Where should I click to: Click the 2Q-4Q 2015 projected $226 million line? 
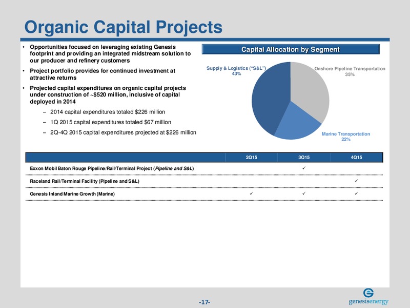123,132
